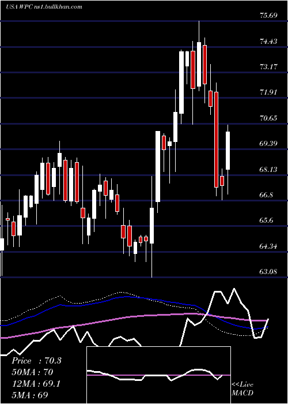Click the '50MA : 70' readout
This screenshot has width=288, height=404.
click(x=32, y=372)
